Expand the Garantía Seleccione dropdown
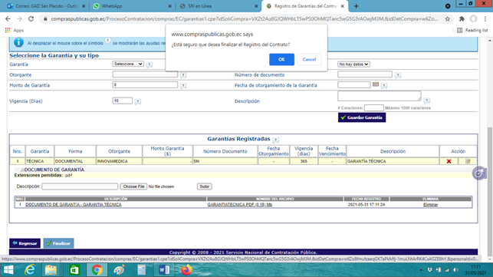 128,64
